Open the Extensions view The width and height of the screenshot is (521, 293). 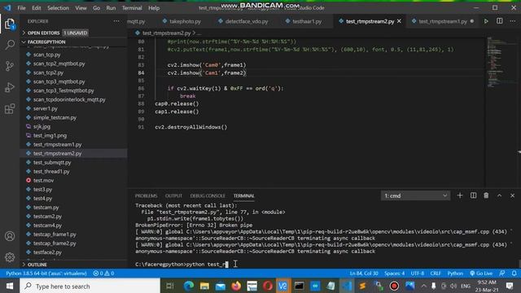(x=10, y=108)
